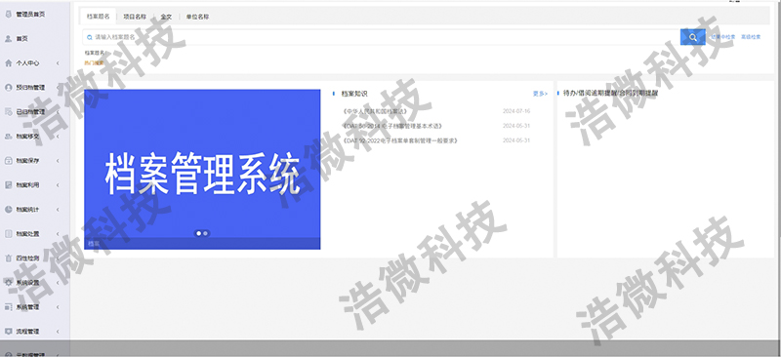Click the 已归档管理 sidebar icon
This screenshot has height=357, width=781.
8,112
